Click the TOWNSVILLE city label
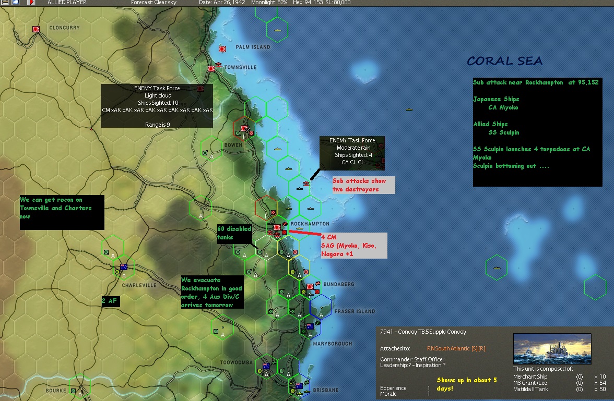Viewport: 614px width, 401px height. [240, 67]
